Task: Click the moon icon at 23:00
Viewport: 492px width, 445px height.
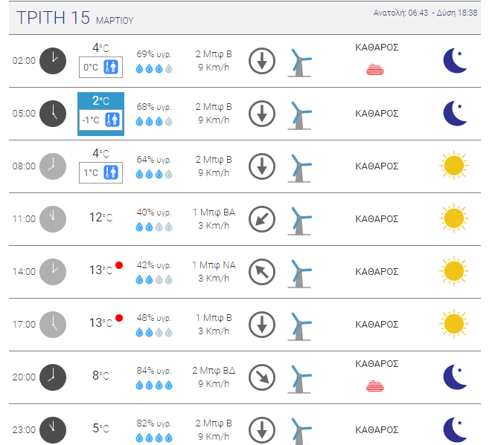Action: point(455,429)
